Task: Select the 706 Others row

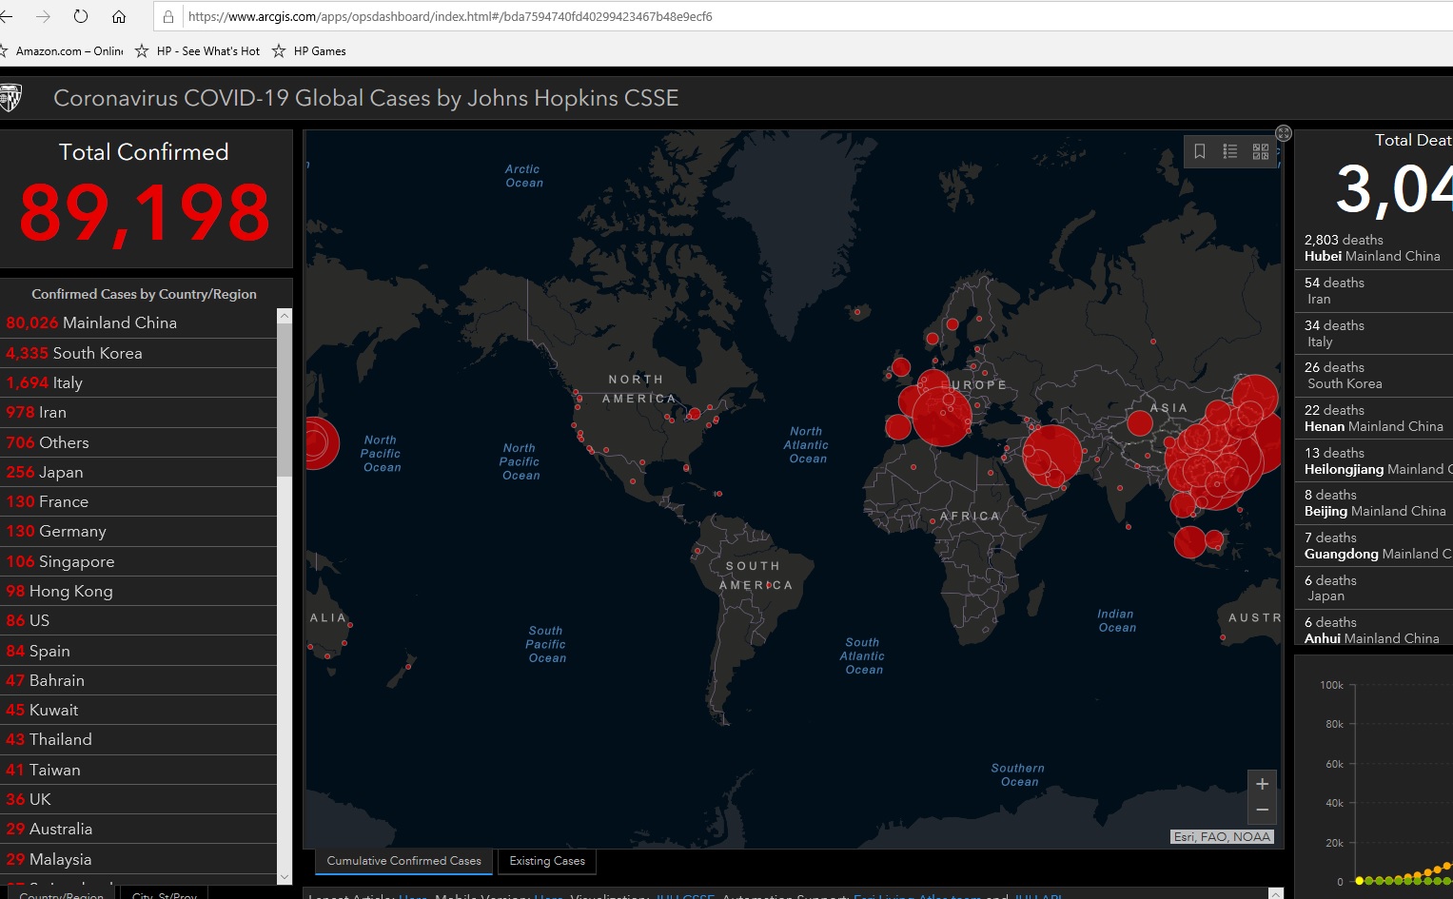Action: tap(139, 442)
